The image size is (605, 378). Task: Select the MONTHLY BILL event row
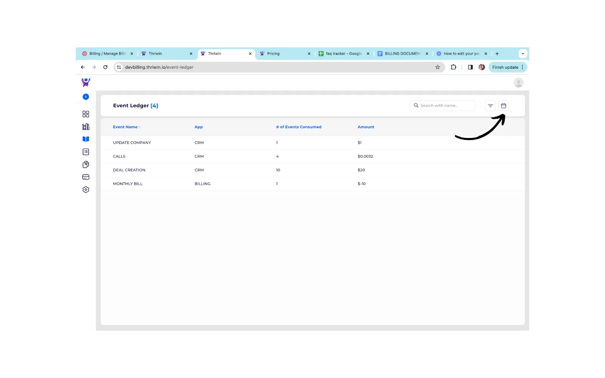tap(313, 184)
